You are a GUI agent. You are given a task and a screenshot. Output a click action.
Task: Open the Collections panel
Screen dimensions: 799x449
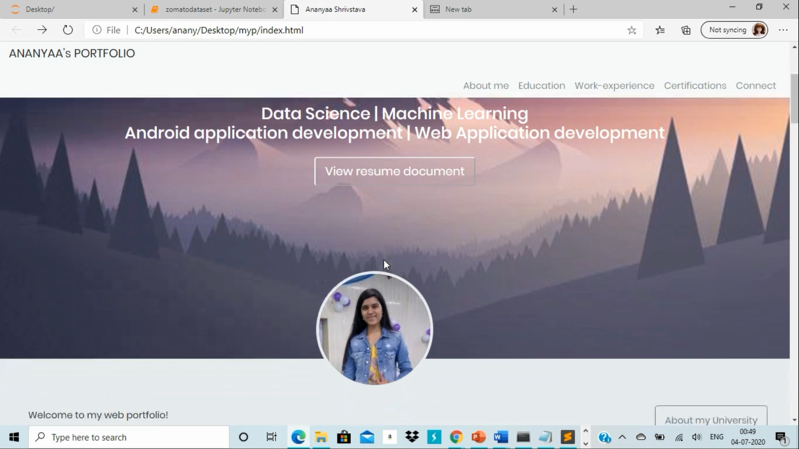click(x=686, y=30)
